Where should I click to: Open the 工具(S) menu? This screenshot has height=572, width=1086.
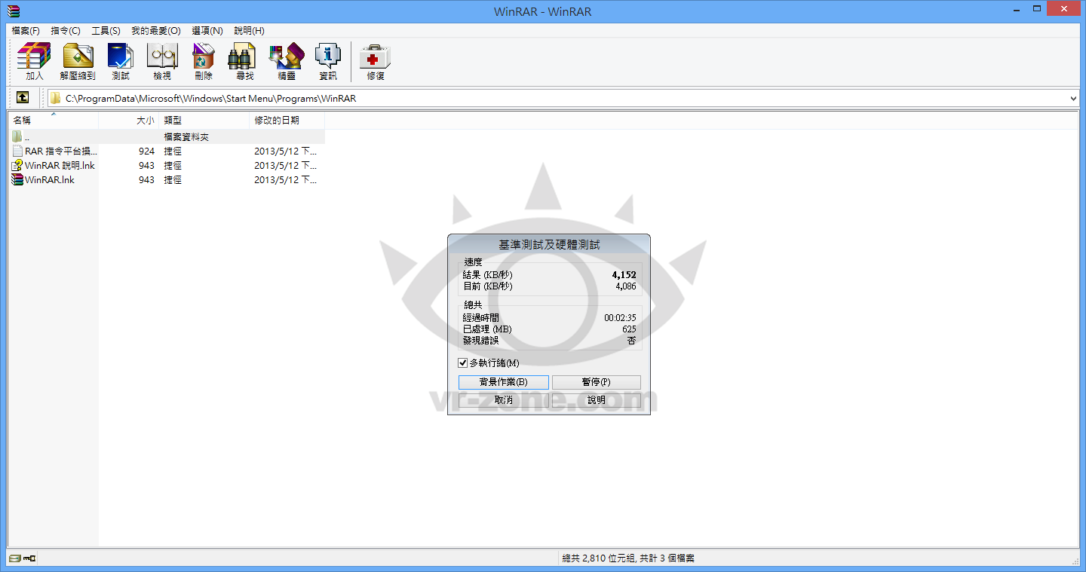(106, 30)
